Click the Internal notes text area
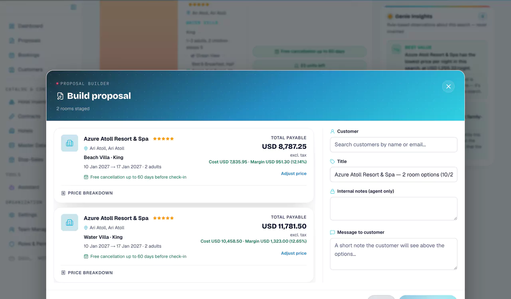The height and width of the screenshot is (299, 511). (x=394, y=209)
